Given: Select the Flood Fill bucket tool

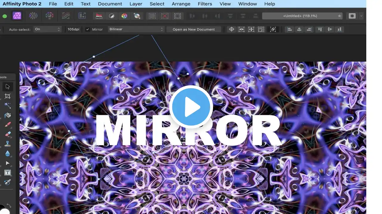Looking at the screenshot, I should click(8, 115).
